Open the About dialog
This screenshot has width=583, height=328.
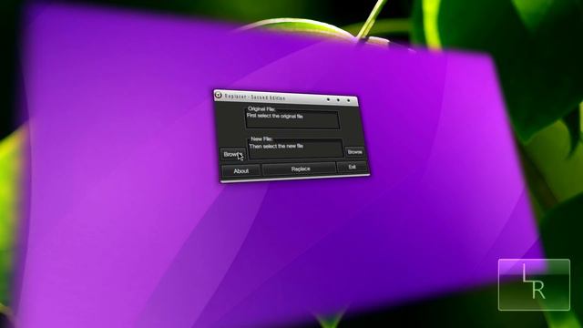[x=240, y=171]
